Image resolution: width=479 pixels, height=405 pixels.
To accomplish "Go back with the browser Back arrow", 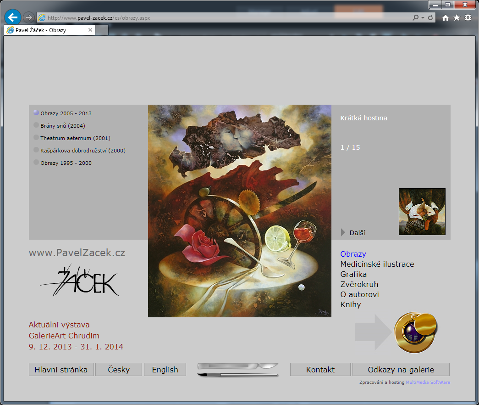I will pyautogui.click(x=12, y=17).
